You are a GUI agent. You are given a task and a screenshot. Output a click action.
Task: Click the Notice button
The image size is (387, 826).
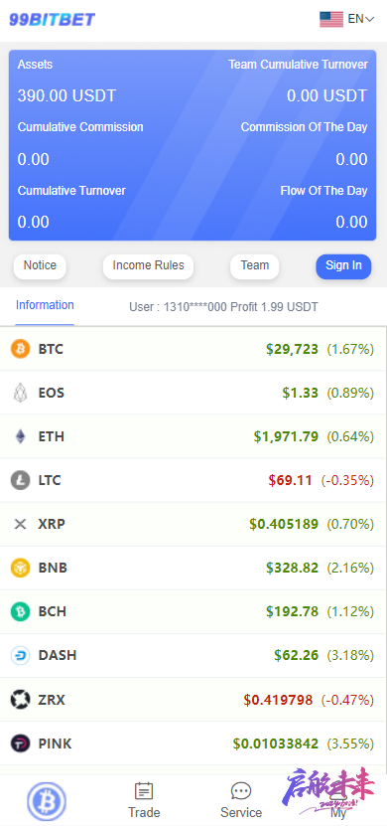[x=40, y=266]
